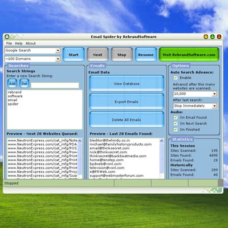Select email@thinksecret.com entry
228x228 pixels.
click(109, 148)
